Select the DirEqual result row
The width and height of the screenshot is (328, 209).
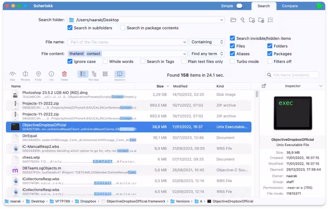129,138
